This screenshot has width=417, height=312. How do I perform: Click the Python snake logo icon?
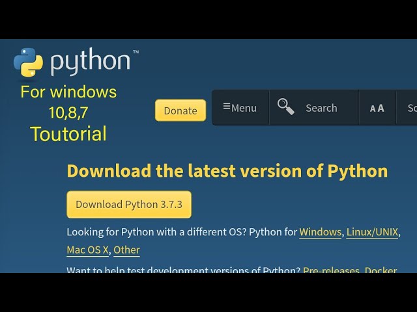[x=28, y=62]
